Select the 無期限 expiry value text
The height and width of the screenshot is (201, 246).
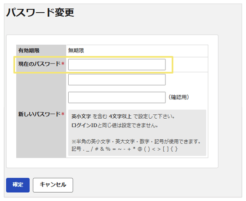(76, 51)
